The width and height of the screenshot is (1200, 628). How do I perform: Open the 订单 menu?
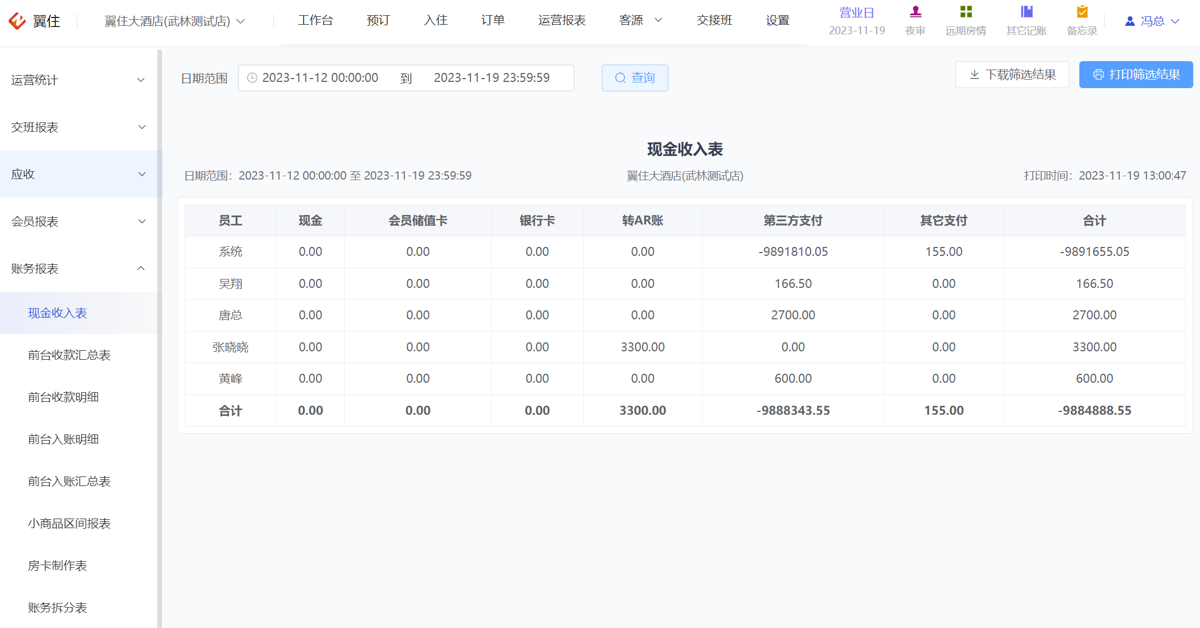pos(493,20)
